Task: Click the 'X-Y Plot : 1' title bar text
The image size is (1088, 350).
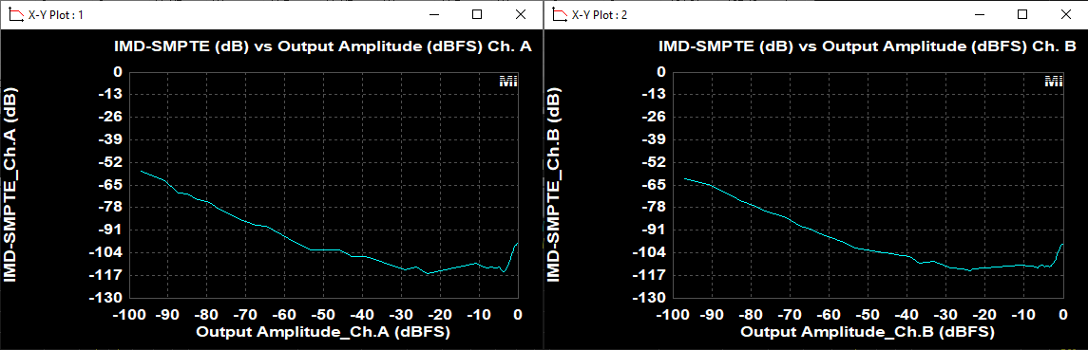Action: point(55,14)
